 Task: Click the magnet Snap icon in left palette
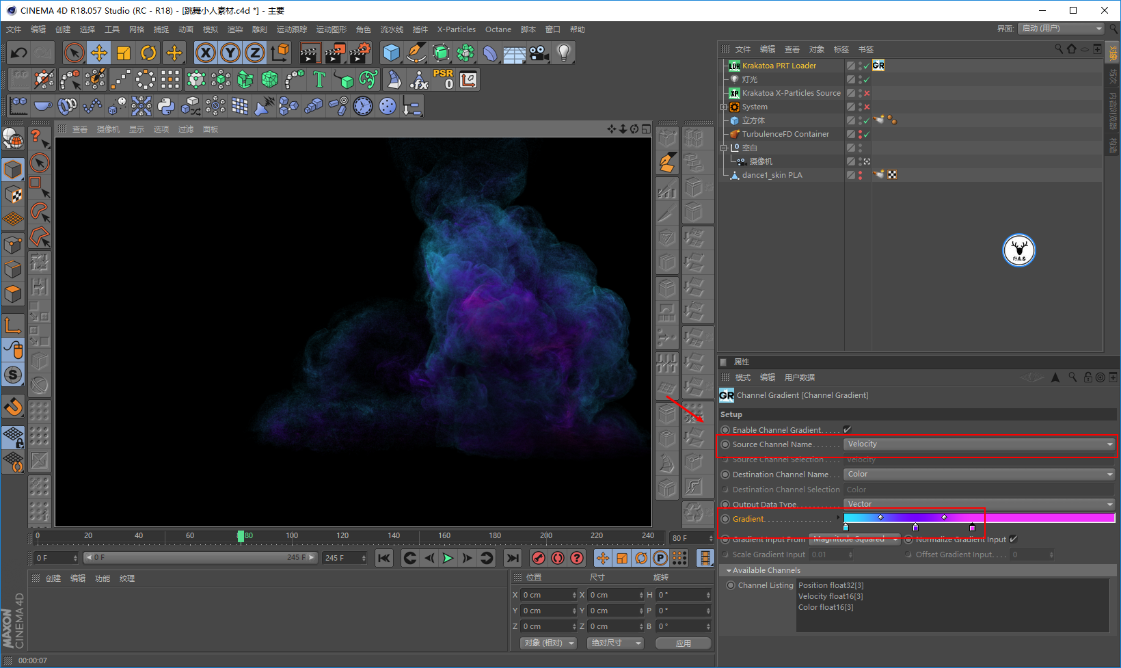13,407
